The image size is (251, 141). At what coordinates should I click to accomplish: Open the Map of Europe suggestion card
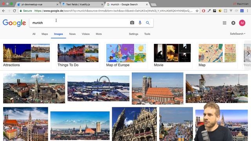click(x=126, y=55)
